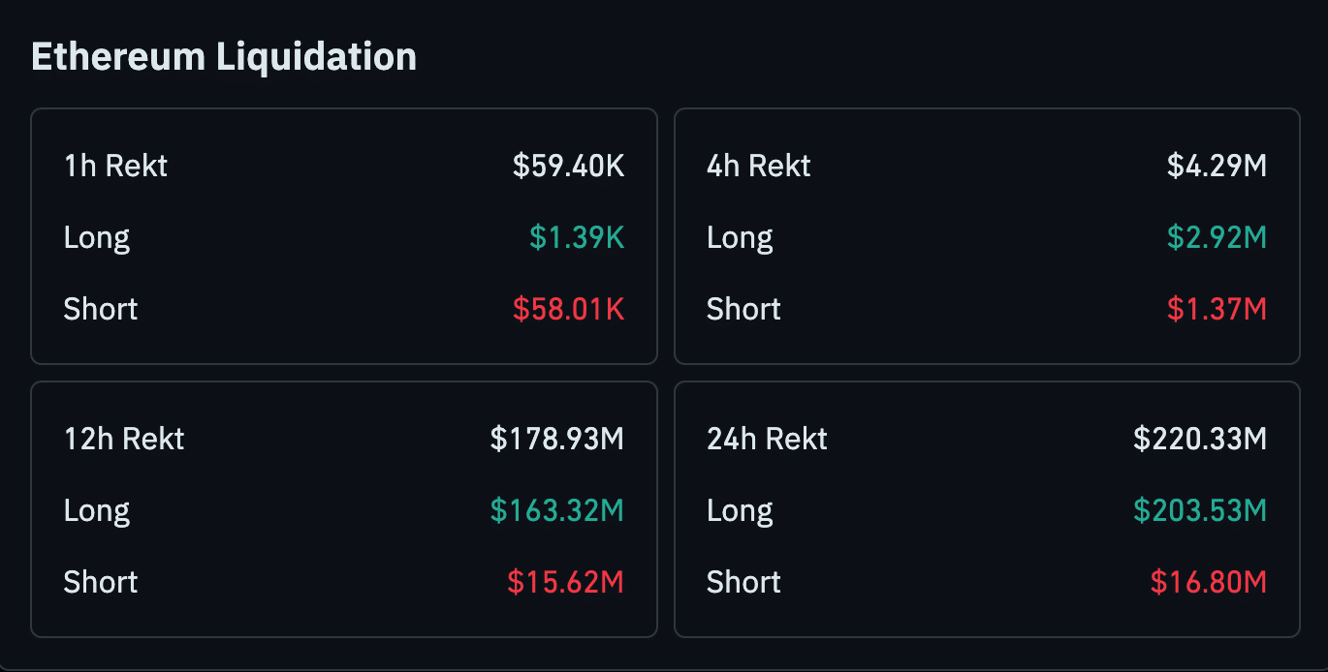Select the 4h Rekt label

[x=758, y=166]
